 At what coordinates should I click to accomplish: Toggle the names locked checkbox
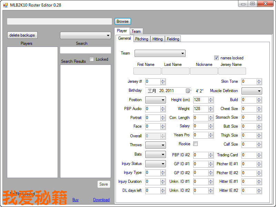pos(217,58)
